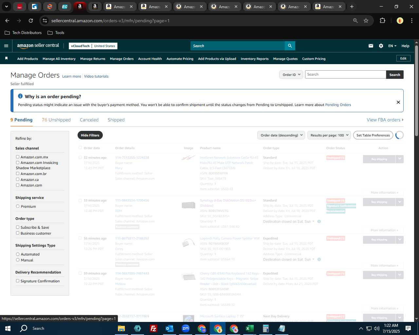Viewport: 419px width, 335px height.
Task: Expand Buy shipping arrow for order 114-7313255-1224228
Action: click(x=400, y=159)
